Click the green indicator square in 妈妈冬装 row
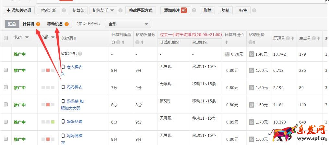The width and height of the screenshot is (329, 145). [53, 122]
